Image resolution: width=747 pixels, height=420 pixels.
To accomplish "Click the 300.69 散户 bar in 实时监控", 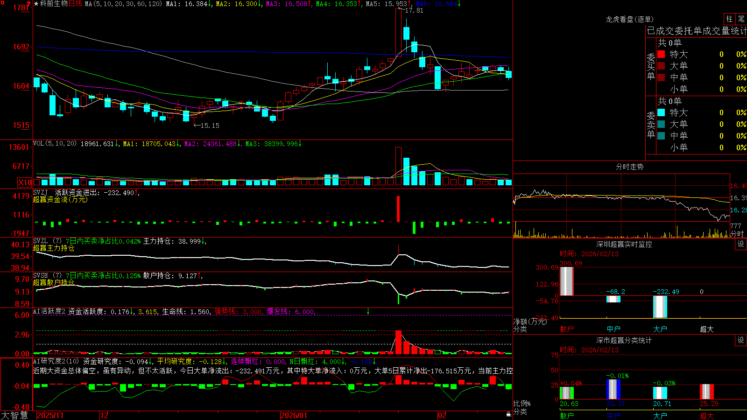I will (567, 281).
